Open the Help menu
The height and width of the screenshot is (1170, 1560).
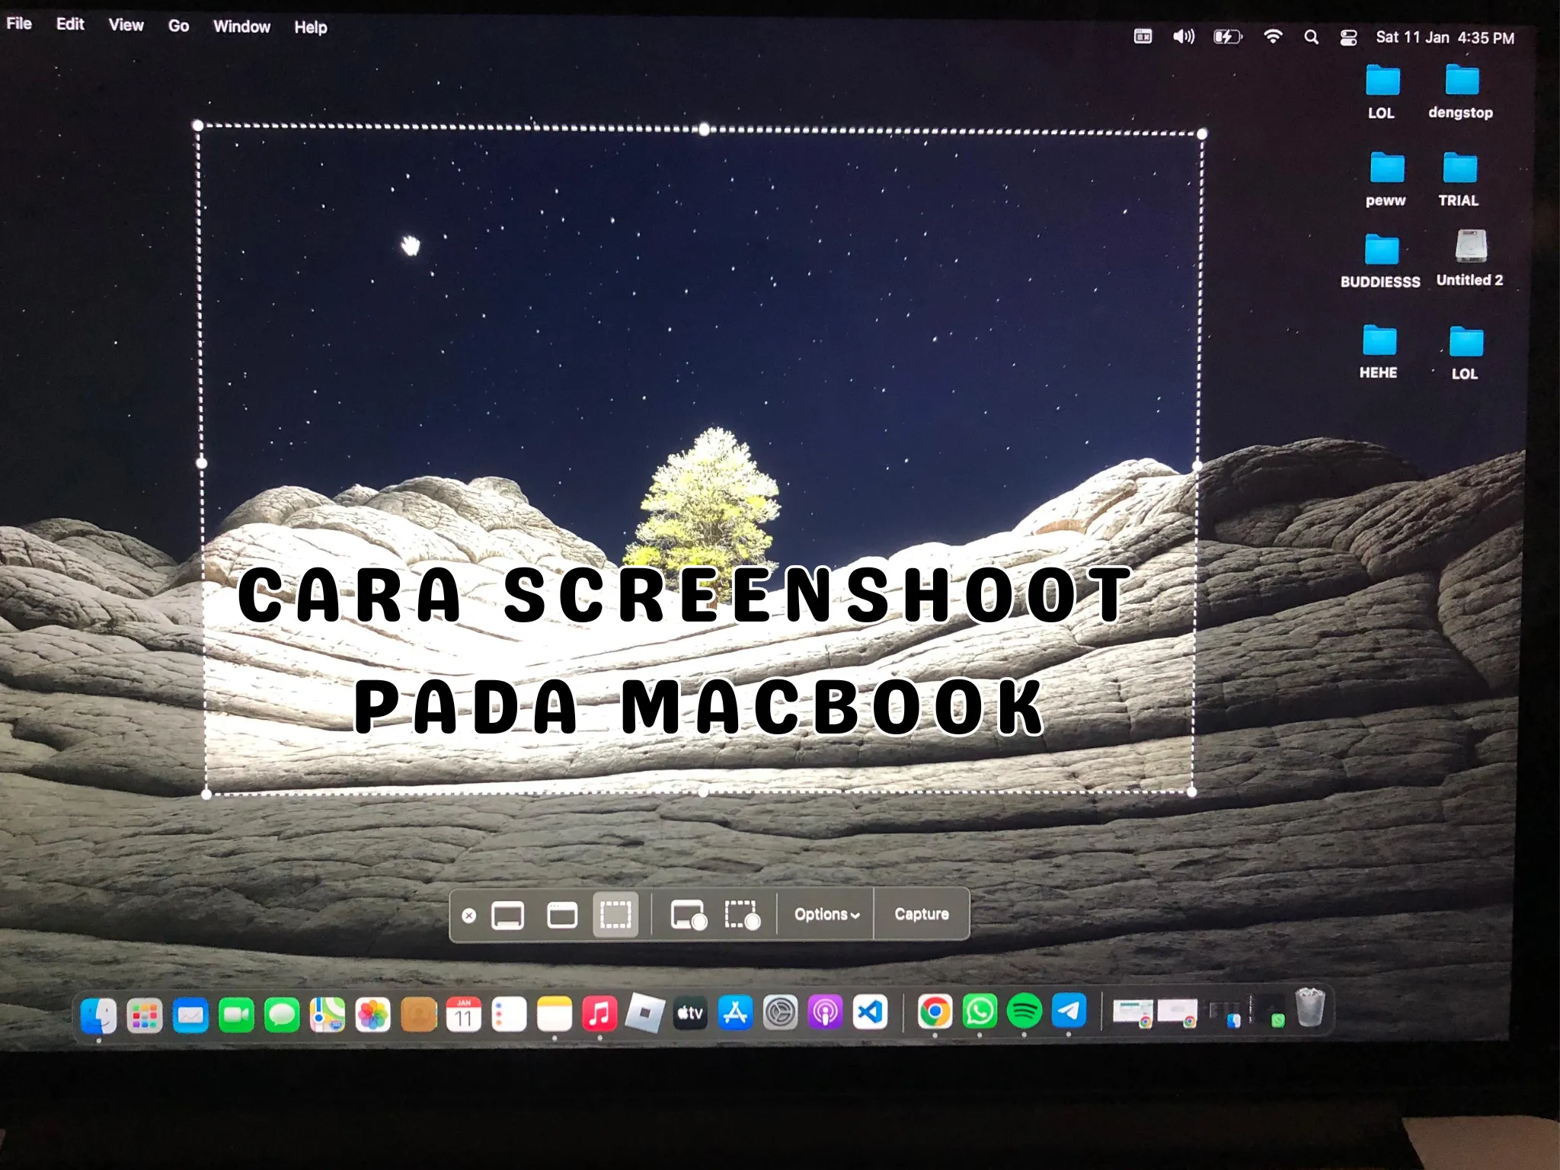click(310, 27)
